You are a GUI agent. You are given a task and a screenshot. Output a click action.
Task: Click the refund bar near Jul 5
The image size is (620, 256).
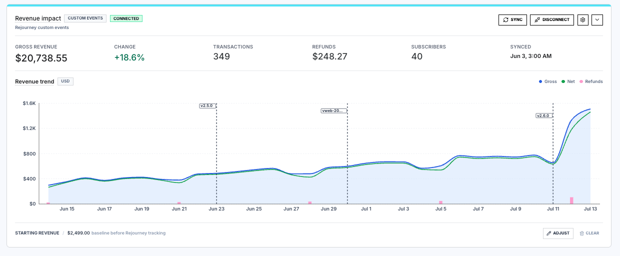coord(440,202)
